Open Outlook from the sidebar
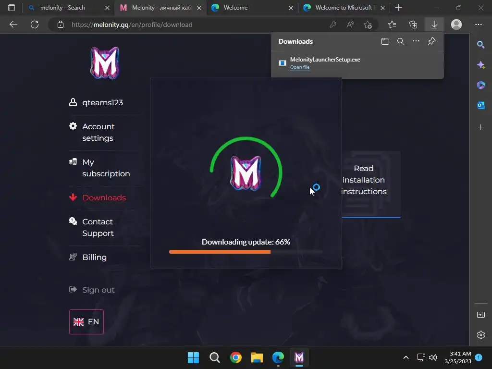Screen dimensions: 492x369 pos(480,105)
